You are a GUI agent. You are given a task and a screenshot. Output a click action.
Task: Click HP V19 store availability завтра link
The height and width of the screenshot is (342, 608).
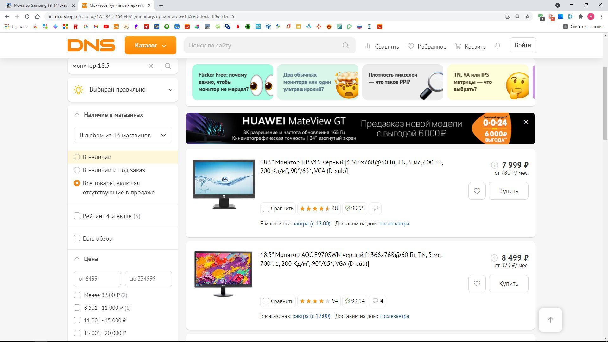(x=311, y=224)
